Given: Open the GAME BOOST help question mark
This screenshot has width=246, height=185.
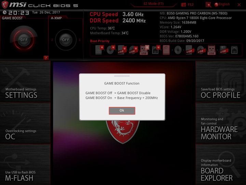Looking at the screenshot, I should pyautogui.click(x=46, y=58).
